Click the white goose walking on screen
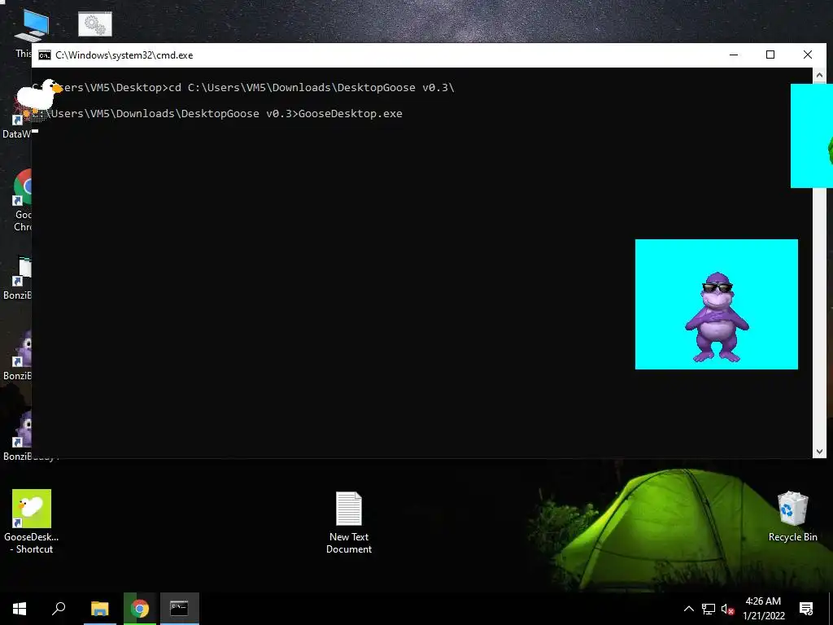 (x=38, y=96)
